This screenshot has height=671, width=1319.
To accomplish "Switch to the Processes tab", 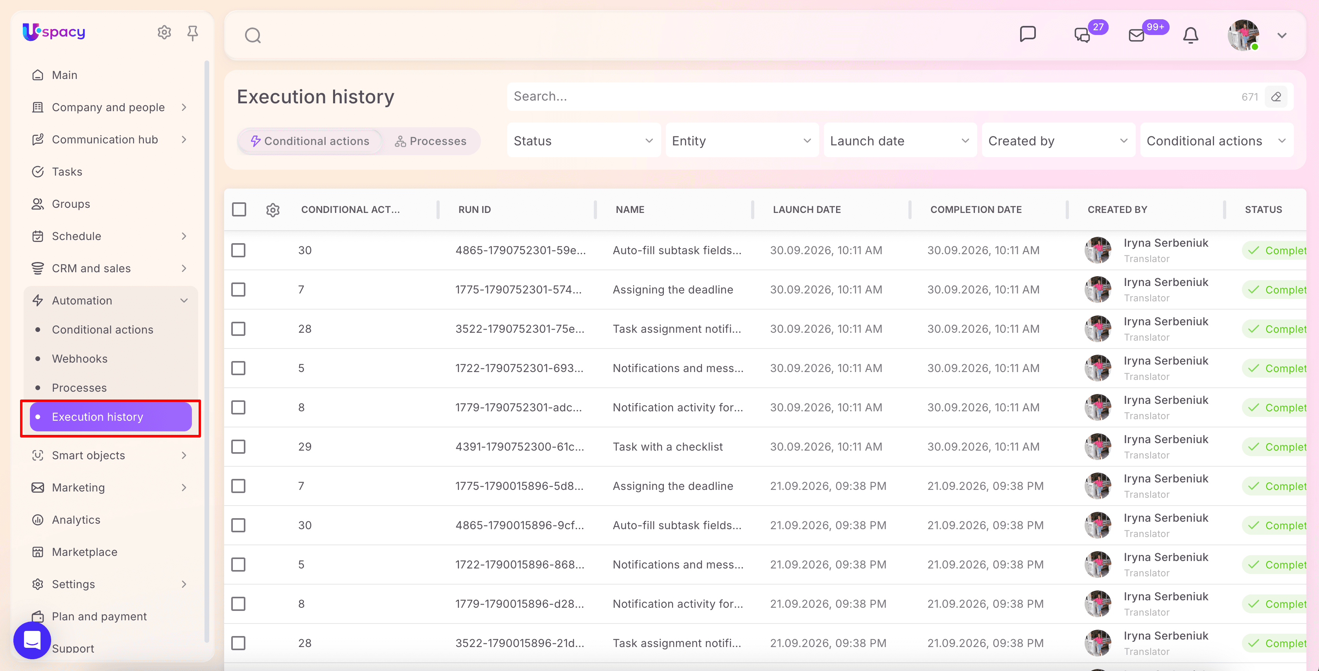I will [x=431, y=141].
